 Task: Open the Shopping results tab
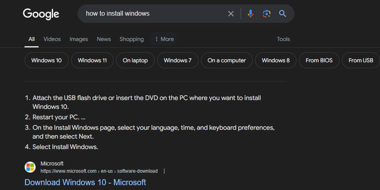click(x=131, y=39)
